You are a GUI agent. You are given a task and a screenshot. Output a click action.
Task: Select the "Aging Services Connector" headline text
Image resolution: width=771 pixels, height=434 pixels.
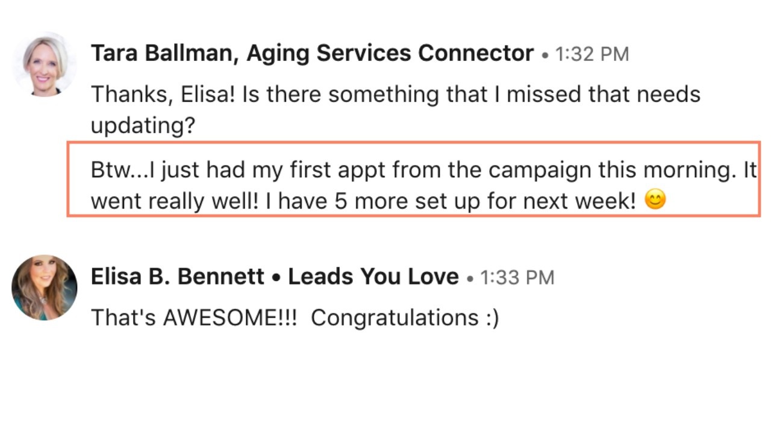coord(390,54)
